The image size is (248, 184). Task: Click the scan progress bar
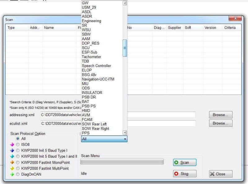[x=122, y=162]
